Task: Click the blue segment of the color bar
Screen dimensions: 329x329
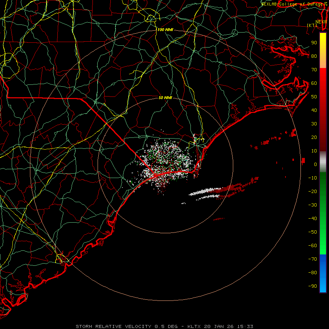Action: tap(323, 273)
